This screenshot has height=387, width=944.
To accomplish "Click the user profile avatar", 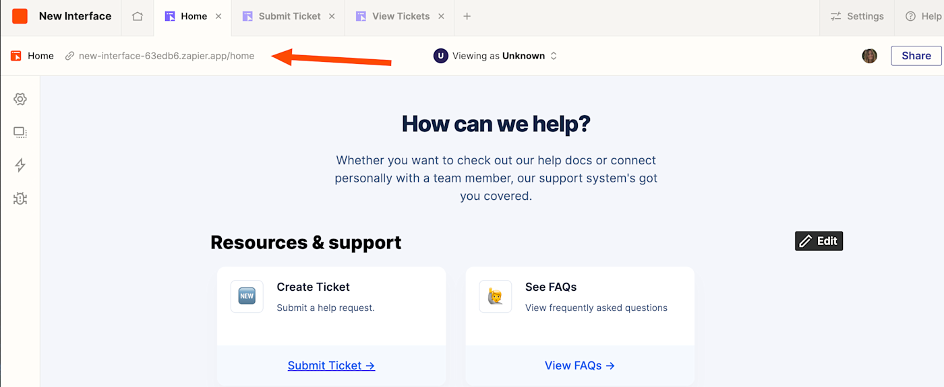I will [869, 56].
